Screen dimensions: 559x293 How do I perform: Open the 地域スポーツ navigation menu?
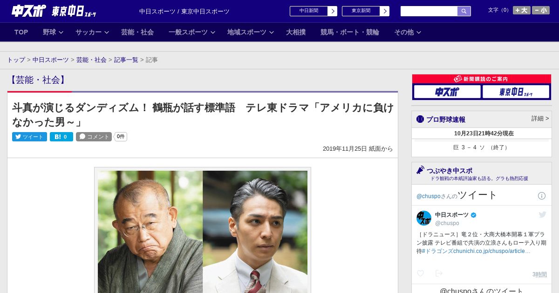point(247,32)
